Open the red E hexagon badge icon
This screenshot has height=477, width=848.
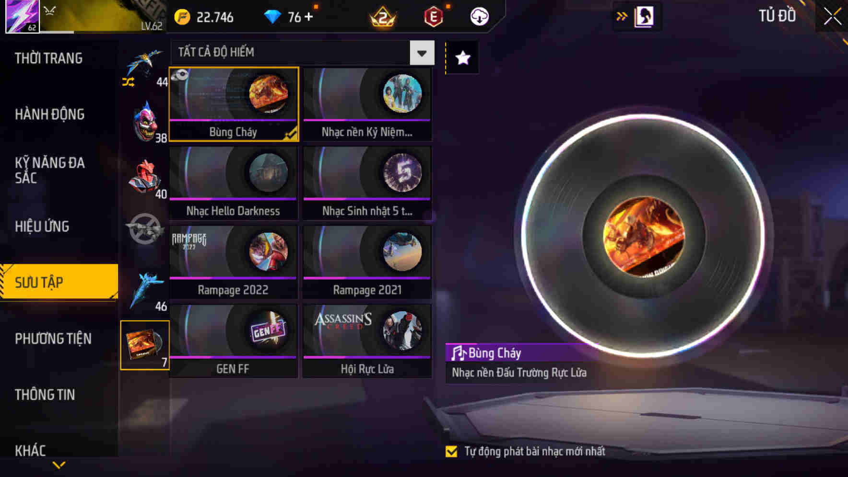click(434, 17)
